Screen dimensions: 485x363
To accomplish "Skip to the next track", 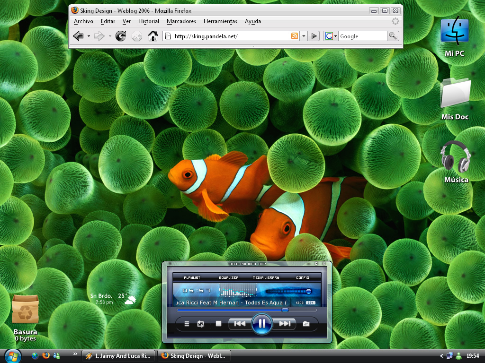I will click(x=285, y=323).
